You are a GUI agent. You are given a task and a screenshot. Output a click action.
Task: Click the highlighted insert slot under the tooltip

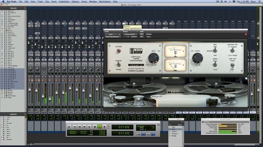tap(125, 24)
